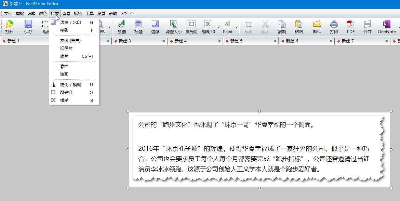Click the 调整大小 (Resize) icon
Image resolution: width=400 pixels, height=201 pixels.
[173, 27]
